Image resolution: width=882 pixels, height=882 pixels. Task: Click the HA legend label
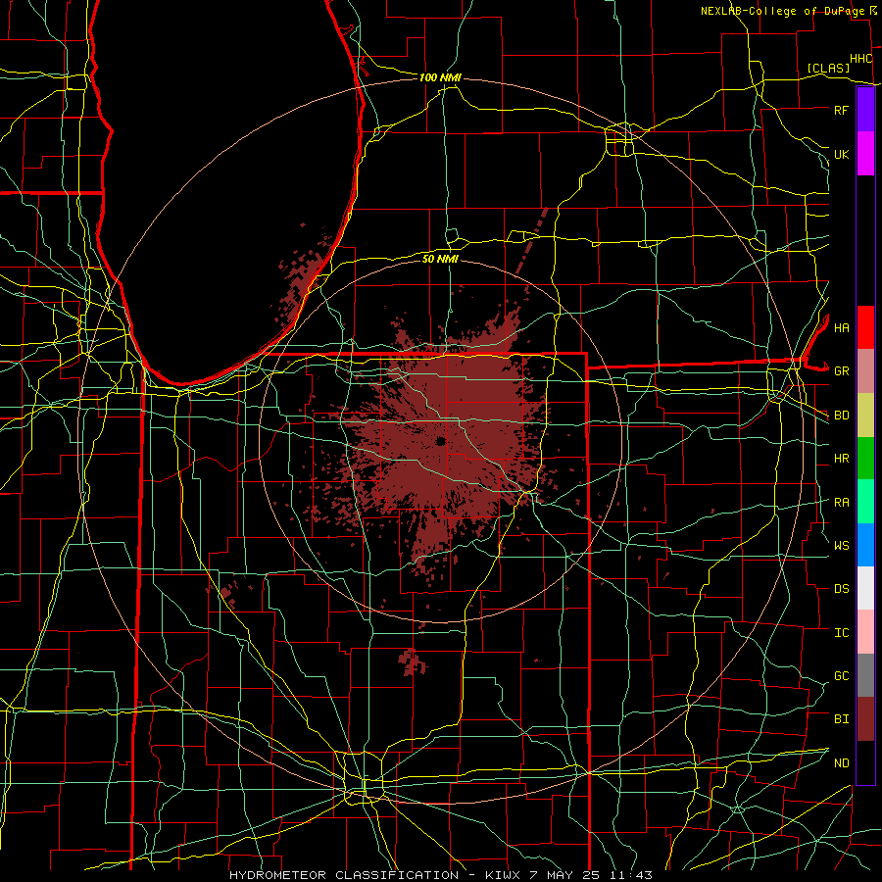tap(841, 327)
